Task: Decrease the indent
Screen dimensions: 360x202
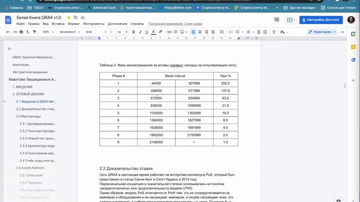Action: pyautogui.click(x=259, y=32)
